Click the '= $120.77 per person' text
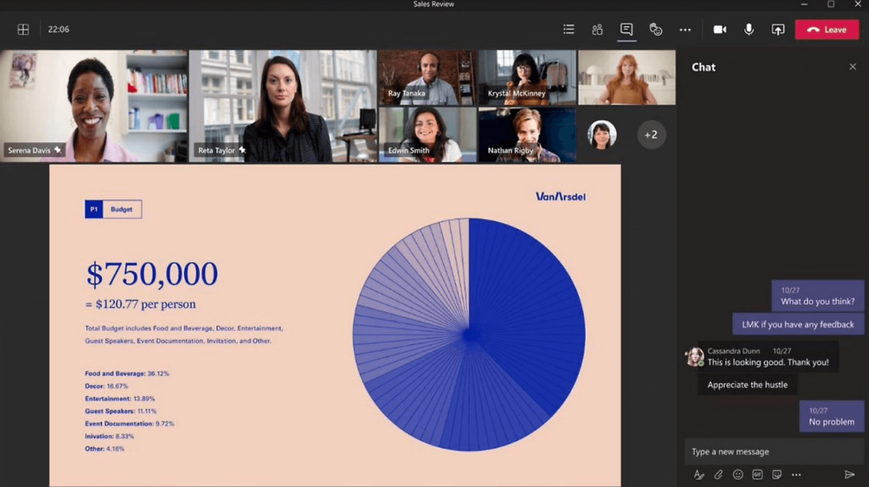Image resolution: width=869 pixels, height=487 pixels. (x=140, y=305)
